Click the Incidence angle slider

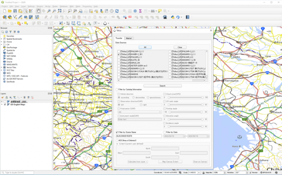(x=185, y=127)
